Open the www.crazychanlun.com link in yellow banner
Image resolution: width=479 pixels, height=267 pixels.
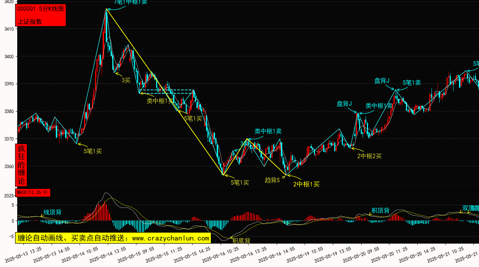(171, 238)
